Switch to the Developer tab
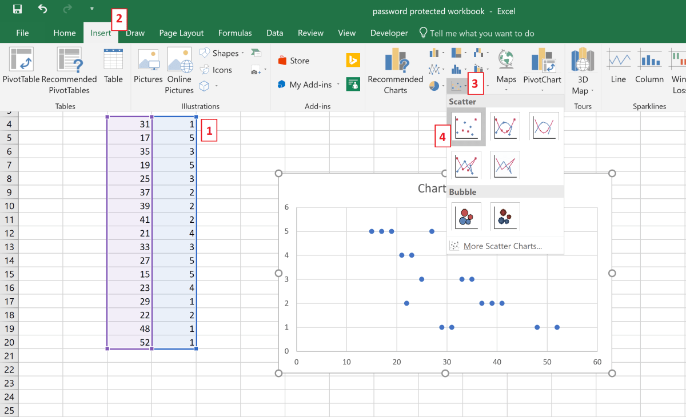686x417 pixels. pos(388,33)
